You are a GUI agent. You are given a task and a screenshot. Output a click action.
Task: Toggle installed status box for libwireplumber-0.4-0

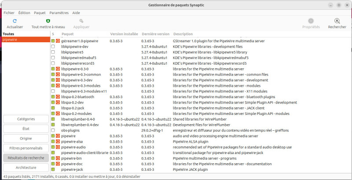[53, 119]
